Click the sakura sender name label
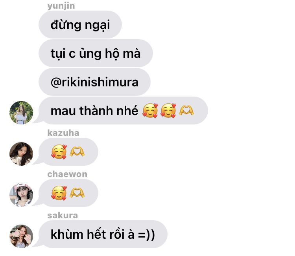The image size is (295, 256). [x=63, y=216]
